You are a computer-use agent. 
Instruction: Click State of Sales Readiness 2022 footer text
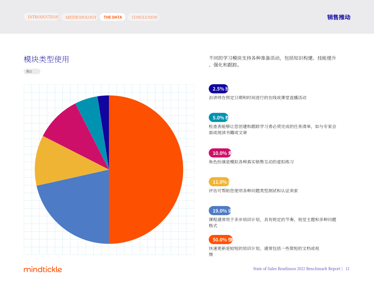[x=297, y=269]
